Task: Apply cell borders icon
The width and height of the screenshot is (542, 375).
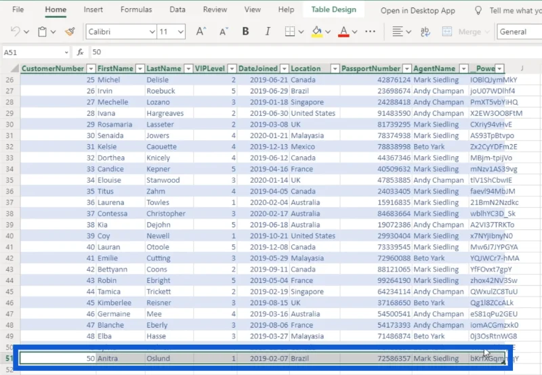Action: click(x=290, y=32)
